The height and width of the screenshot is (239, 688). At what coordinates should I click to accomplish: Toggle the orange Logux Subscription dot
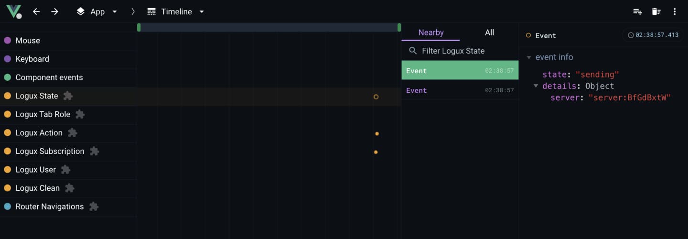(x=7, y=152)
